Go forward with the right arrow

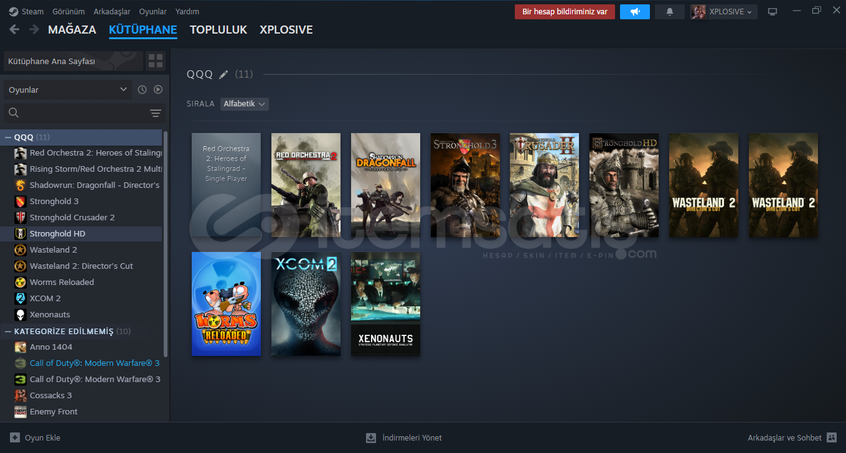[34, 29]
